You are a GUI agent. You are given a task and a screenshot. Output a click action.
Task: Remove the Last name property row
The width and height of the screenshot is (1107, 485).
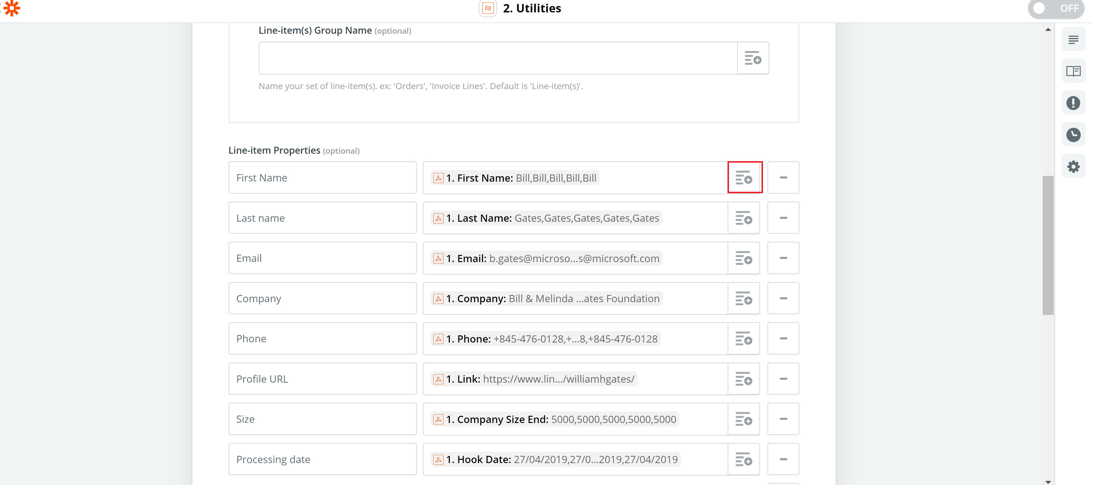coord(783,218)
